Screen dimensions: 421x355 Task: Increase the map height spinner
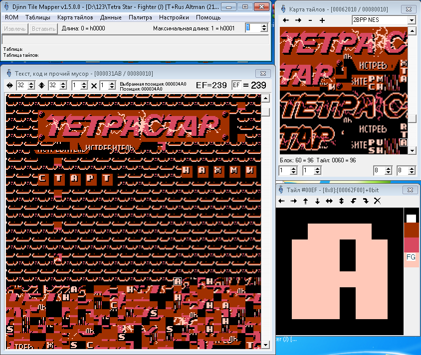pyautogui.click(x=63, y=84)
